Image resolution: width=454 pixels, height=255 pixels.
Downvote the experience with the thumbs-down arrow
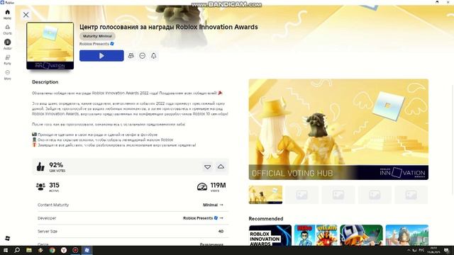207,167
